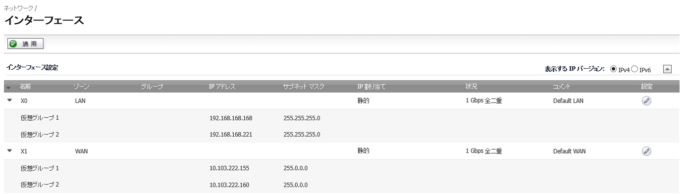This screenshot has width=687, height=194.
Task: Click the ネットワーク breadcrumb link
Action: click(18, 9)
